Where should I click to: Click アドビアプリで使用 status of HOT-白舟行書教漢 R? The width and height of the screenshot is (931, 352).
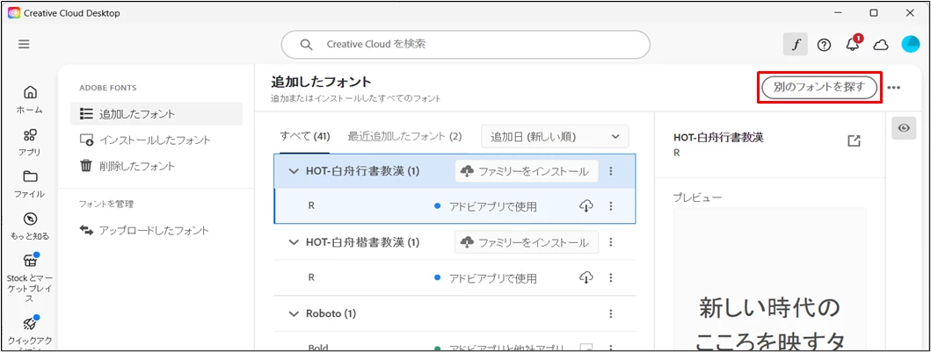coord(485,206)
